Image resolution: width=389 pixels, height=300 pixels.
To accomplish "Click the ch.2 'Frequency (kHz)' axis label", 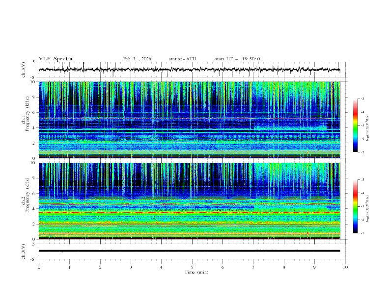I will 28,195.
